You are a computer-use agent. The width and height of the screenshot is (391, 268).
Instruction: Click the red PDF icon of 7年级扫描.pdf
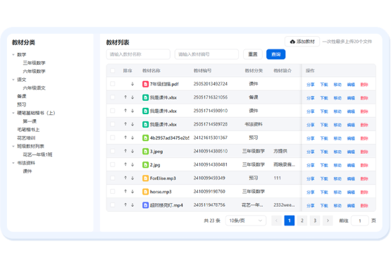(x=145, y=84)
